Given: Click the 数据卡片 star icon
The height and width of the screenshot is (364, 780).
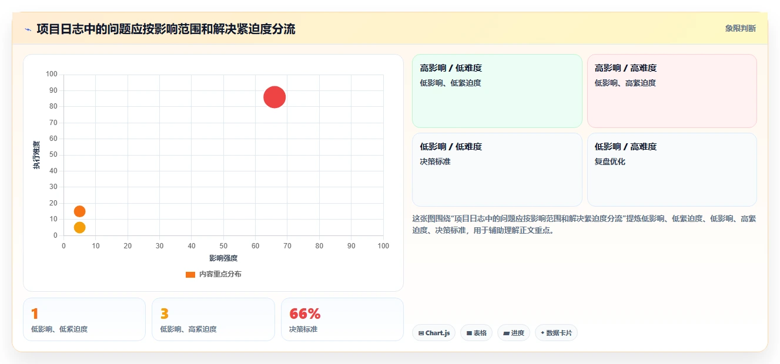Looking at the screenshot, I should click(x=543, y=333).
